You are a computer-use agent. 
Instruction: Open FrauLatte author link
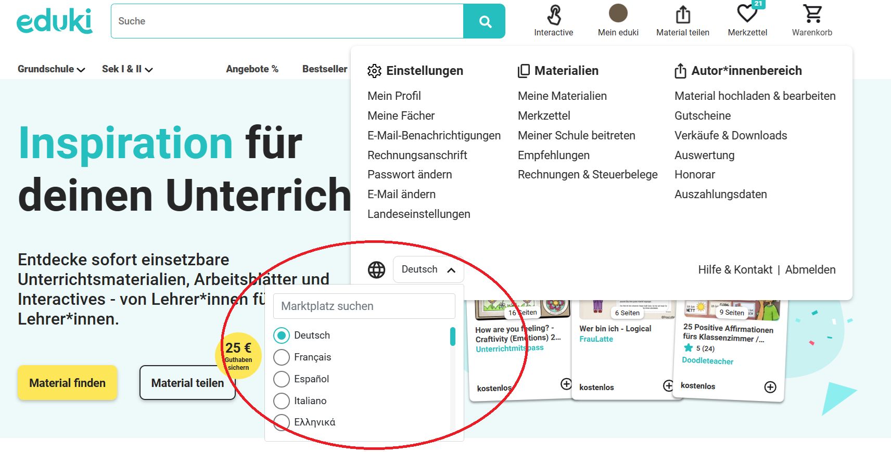point(596,339)
